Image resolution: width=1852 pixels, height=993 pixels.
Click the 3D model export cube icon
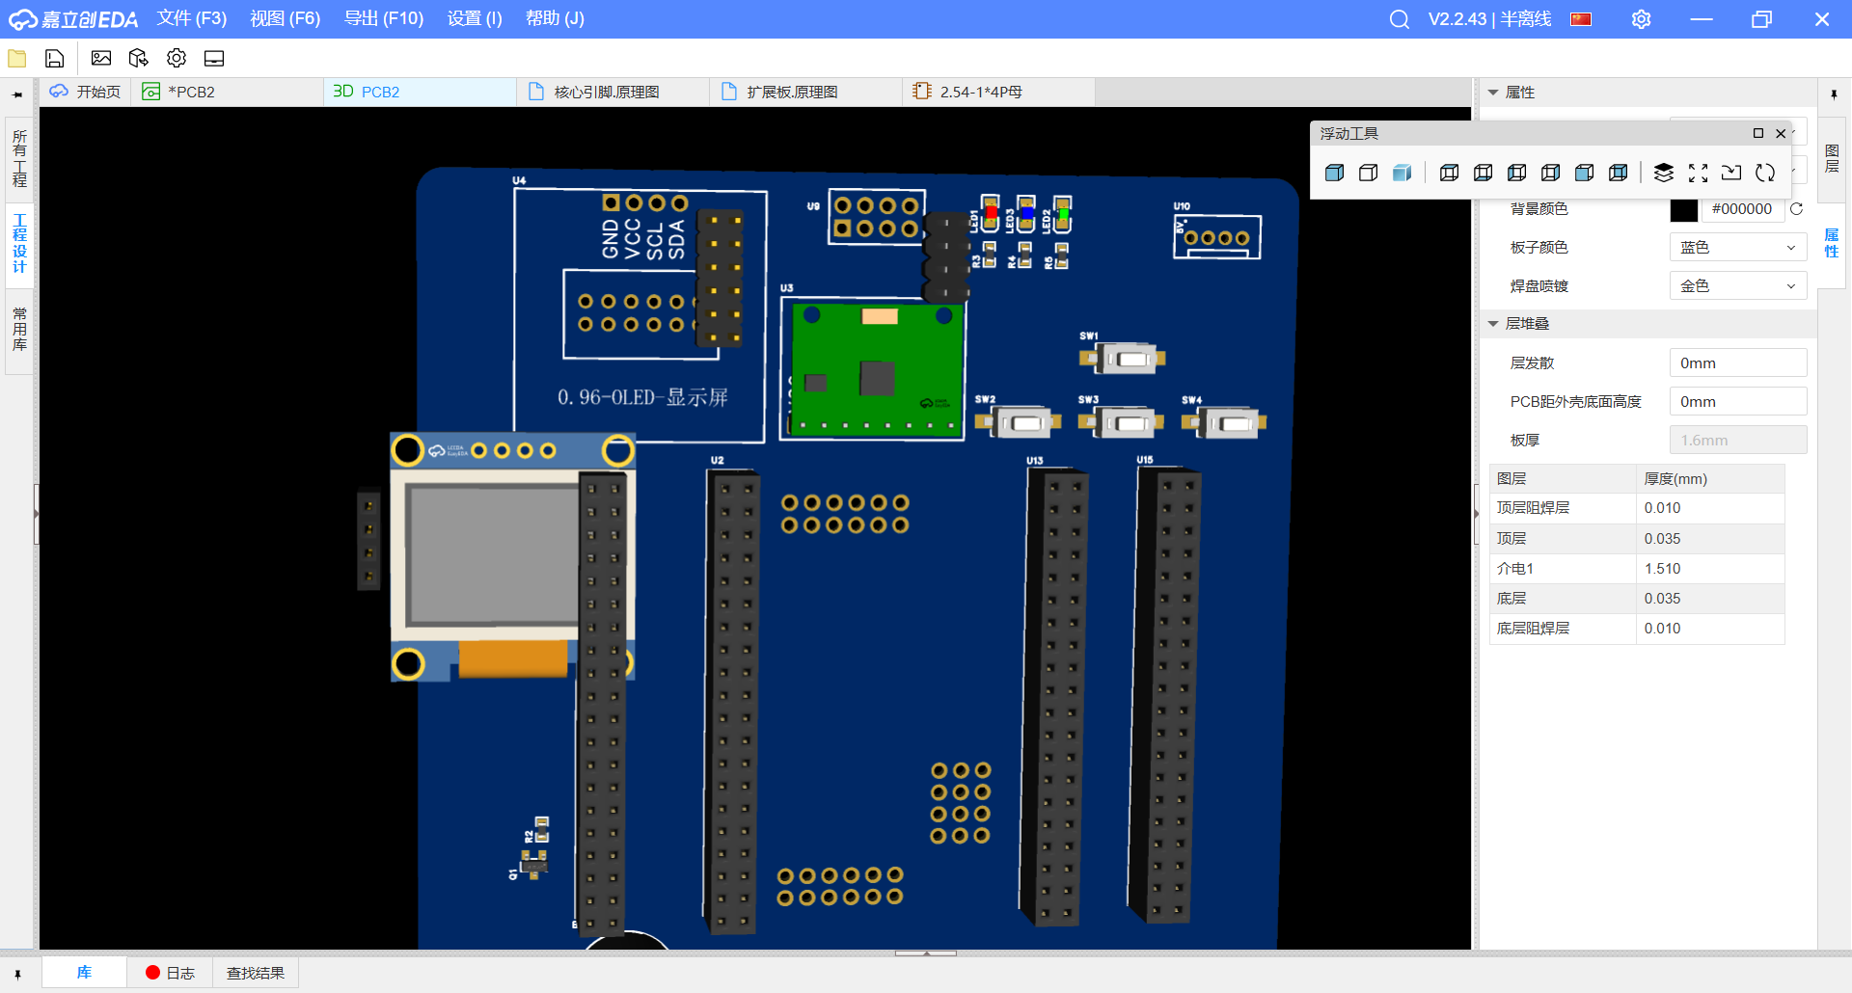(139, 59)
